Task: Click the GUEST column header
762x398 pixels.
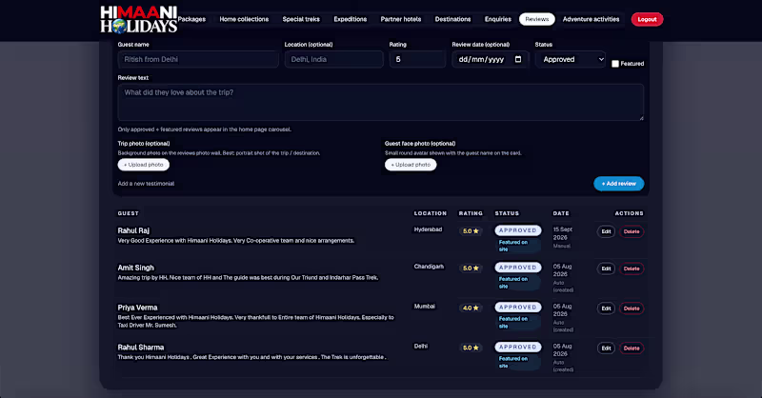Action: (129, 213)
